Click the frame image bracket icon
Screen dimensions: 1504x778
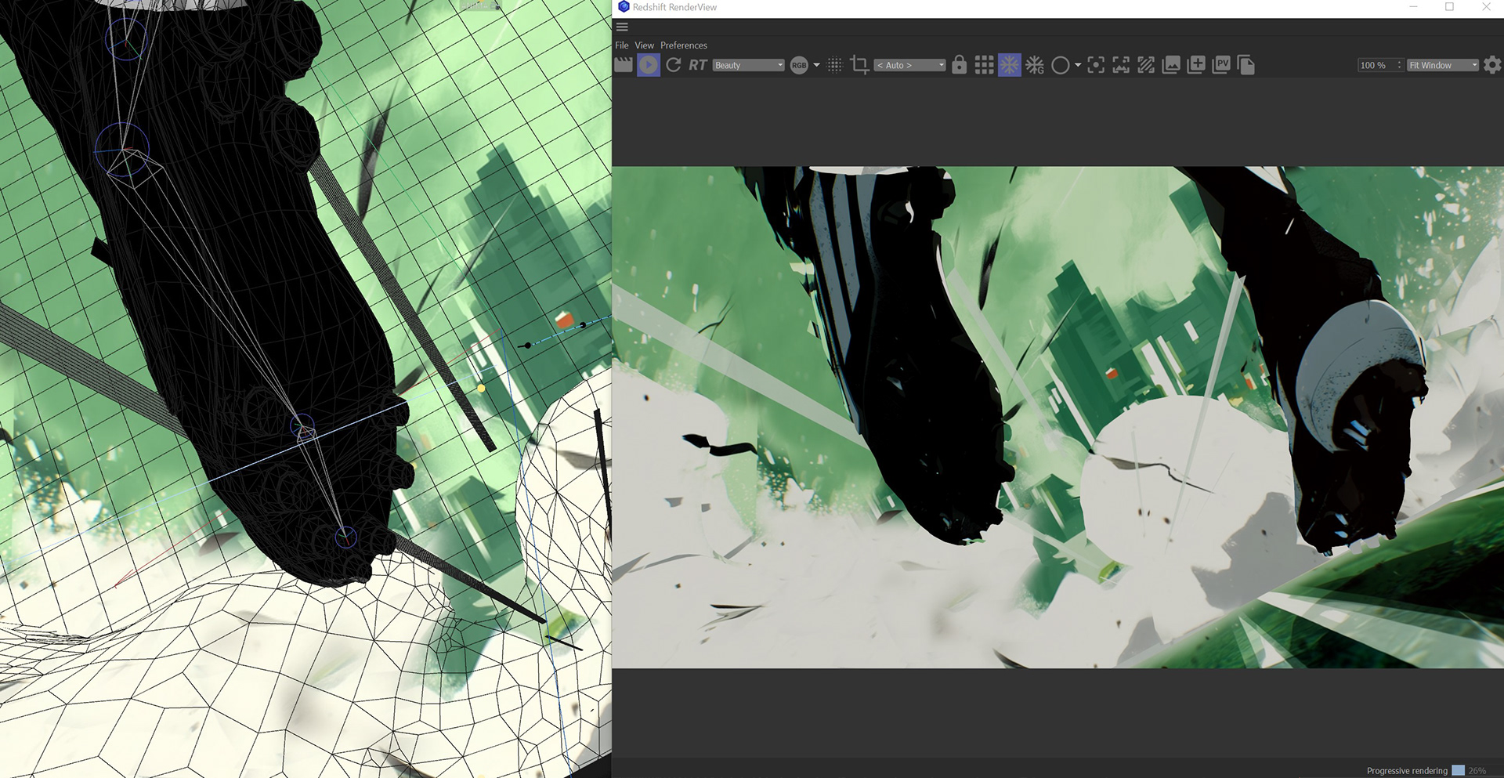1121,65
